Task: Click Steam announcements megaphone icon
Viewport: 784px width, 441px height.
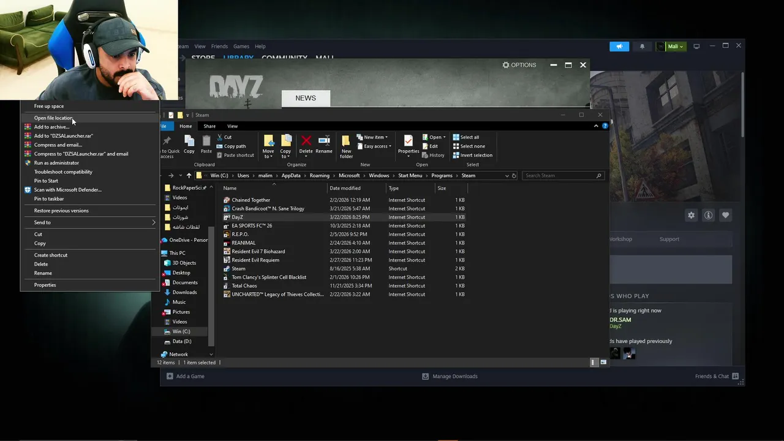Action: (x=619, y=47)
